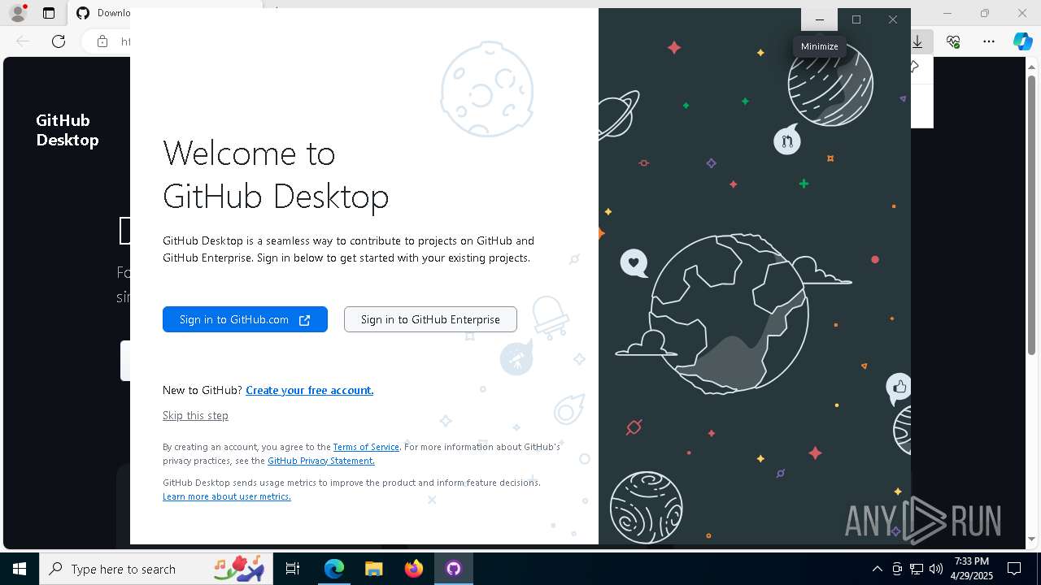Open Create your free account link
This screenshot has width=1041, height=585.
click(310, 390)
